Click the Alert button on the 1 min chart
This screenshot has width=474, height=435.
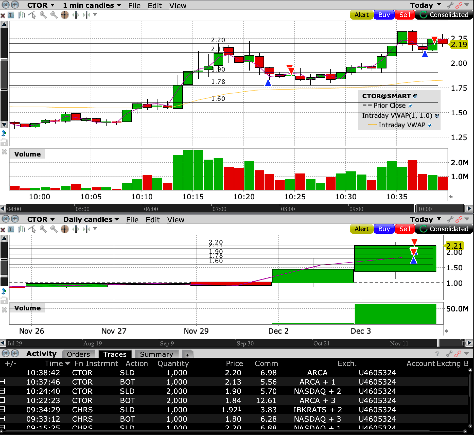click(362, 15)
